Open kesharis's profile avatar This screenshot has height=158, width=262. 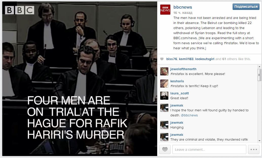coord(164,84)
